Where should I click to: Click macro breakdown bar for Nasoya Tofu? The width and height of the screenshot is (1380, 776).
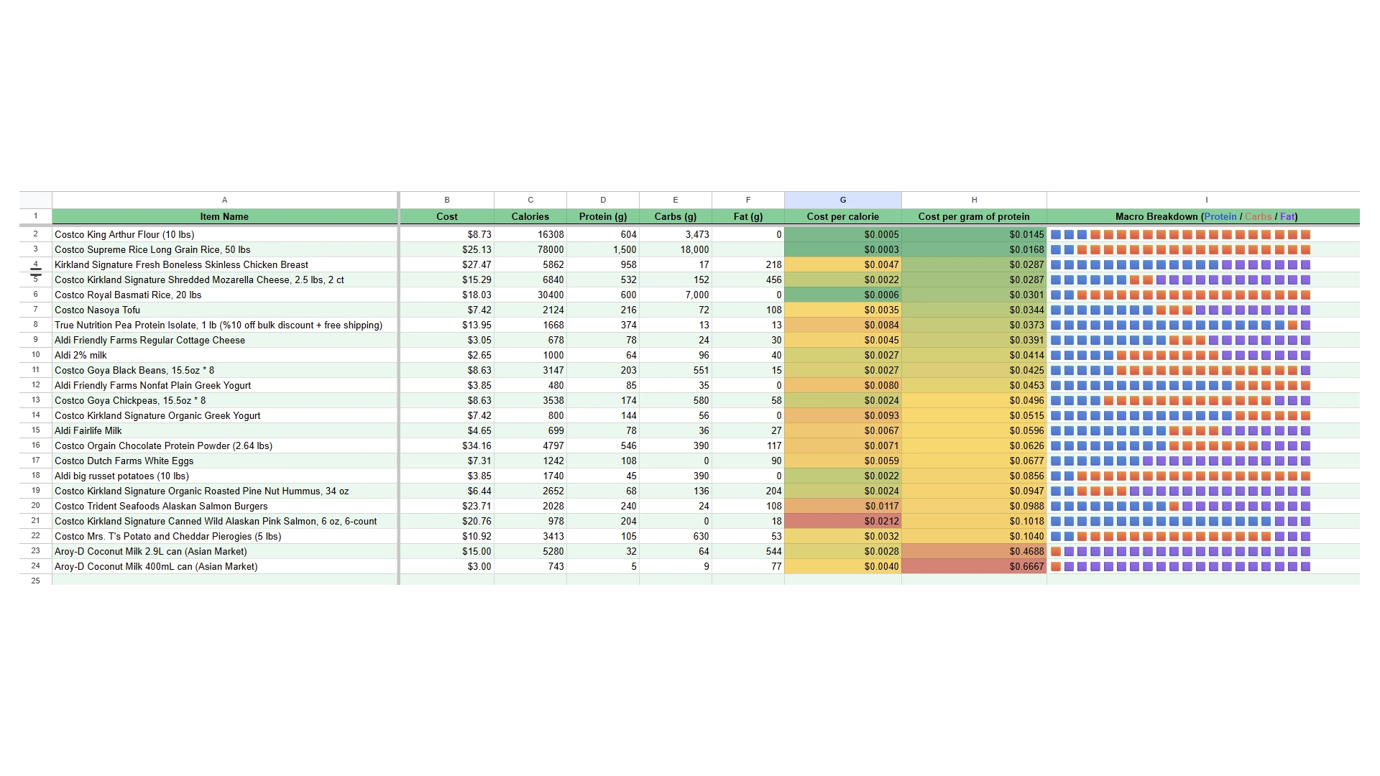click(1180, 310)
